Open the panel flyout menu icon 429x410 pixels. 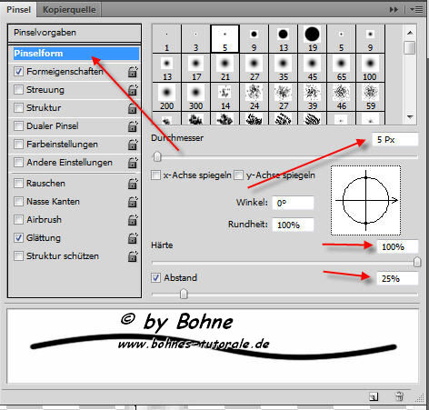point(416,10)
